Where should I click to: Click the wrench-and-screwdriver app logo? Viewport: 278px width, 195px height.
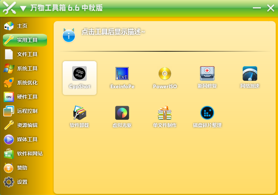pyautogui.click(x=9, y=8)
